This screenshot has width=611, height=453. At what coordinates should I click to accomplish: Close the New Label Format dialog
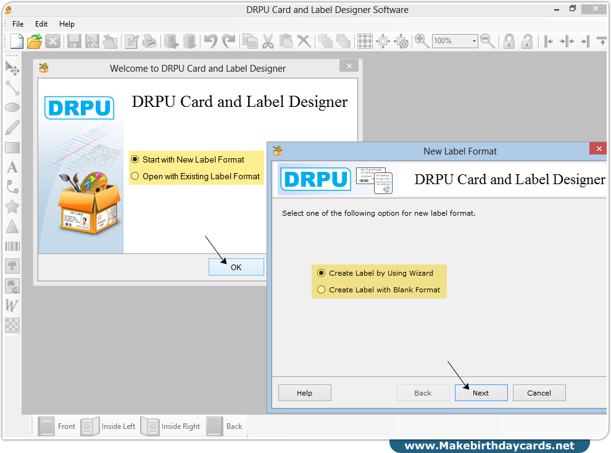(x=599, y=149)
